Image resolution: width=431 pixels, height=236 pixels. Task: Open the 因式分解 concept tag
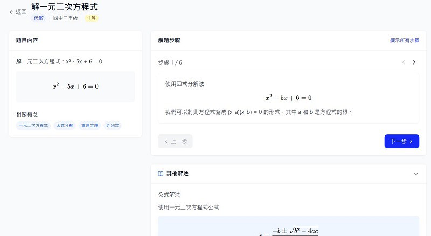65,125
